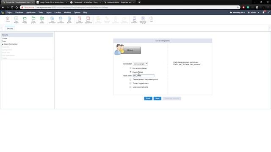Switch to the Credentials browser tab
Image resolution: width=271 pixels, height=152 pixels.
(86, 3)
